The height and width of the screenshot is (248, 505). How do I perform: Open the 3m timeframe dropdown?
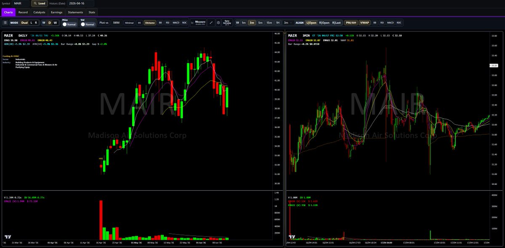pyautogui.click(x=288, y=23)
